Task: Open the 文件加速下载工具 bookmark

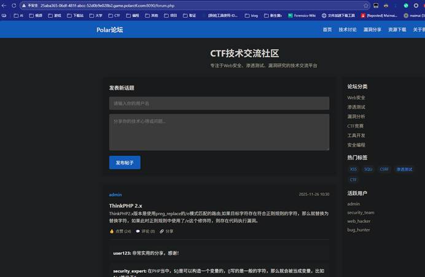Action: (x=338, y=16)
